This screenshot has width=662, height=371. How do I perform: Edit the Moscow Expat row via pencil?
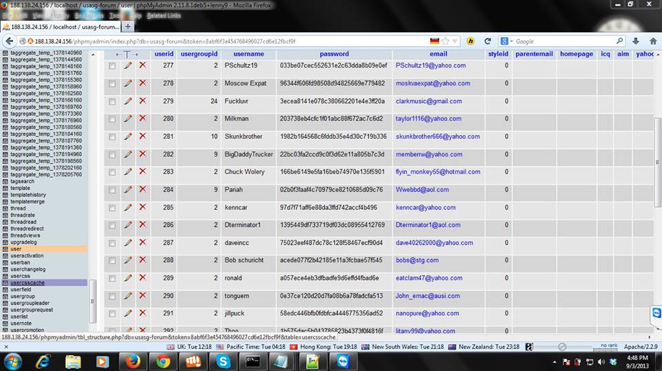[128, 83]
